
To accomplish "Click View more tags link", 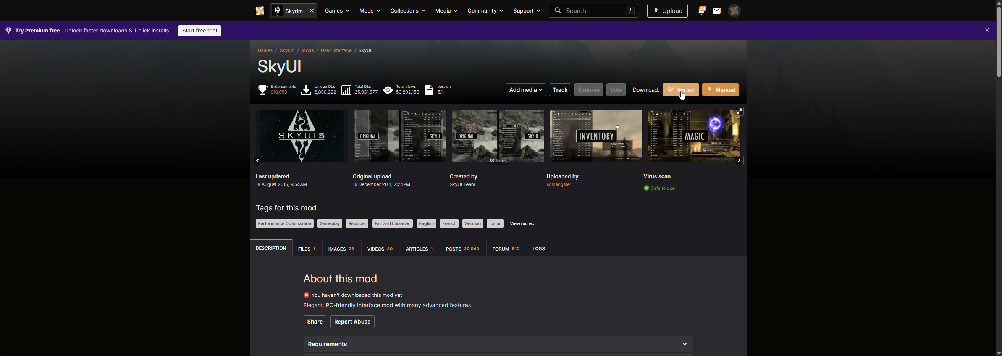I will pyautogui.click(x=522, y=224).
